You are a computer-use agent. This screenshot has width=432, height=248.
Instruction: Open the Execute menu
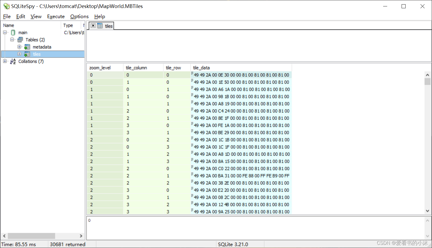pyautogui.click(x=56, y=17)
